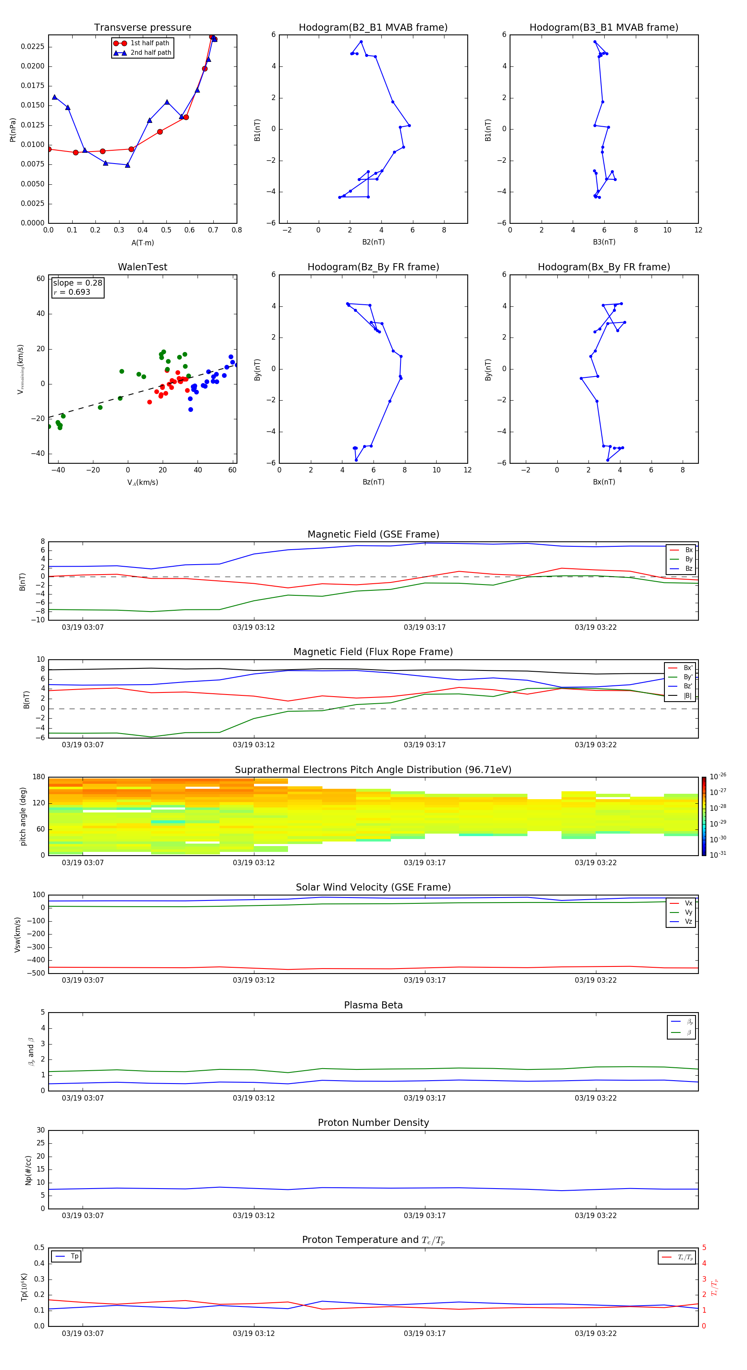Click '03/19 03:22' tick under temperature panel
This screenshot has width=747, height=1370.
click(x=596, y=1333)
